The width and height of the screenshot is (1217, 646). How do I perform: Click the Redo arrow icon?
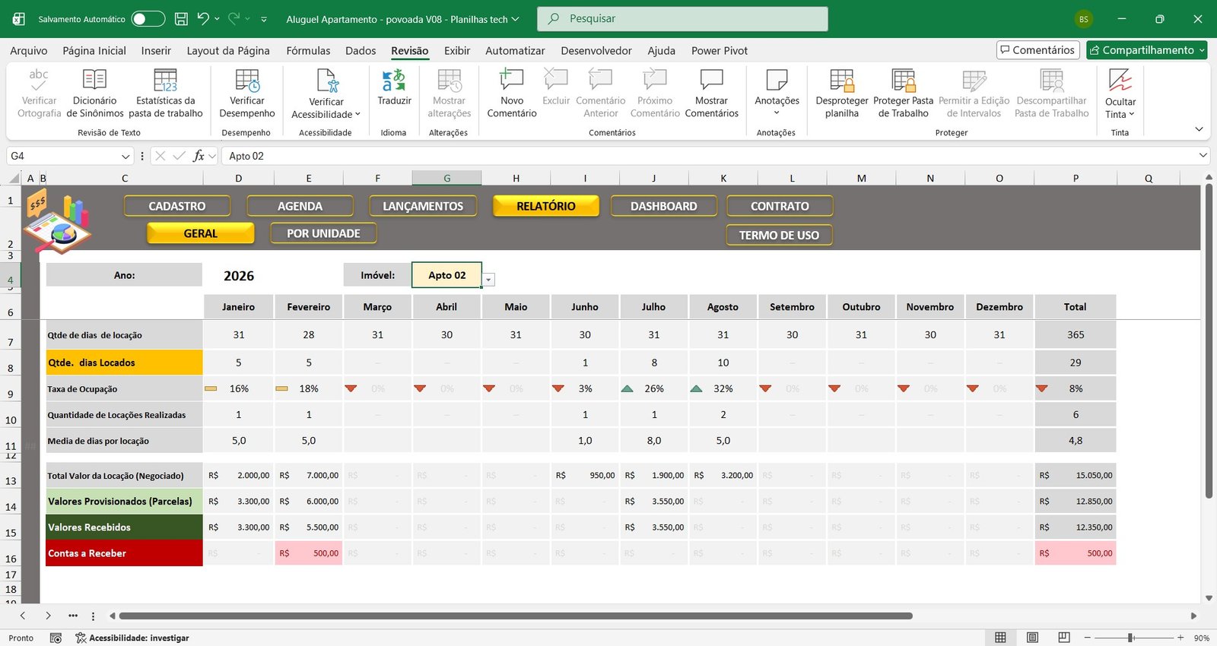pos(234,19)
